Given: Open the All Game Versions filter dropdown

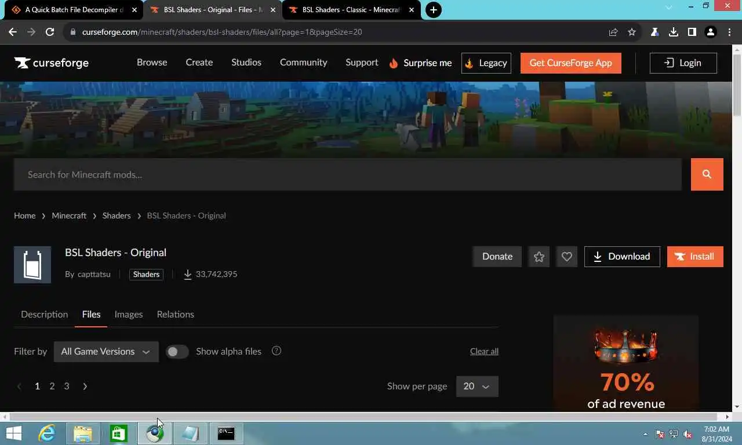Looking at the screenshot, I should 106,351.
